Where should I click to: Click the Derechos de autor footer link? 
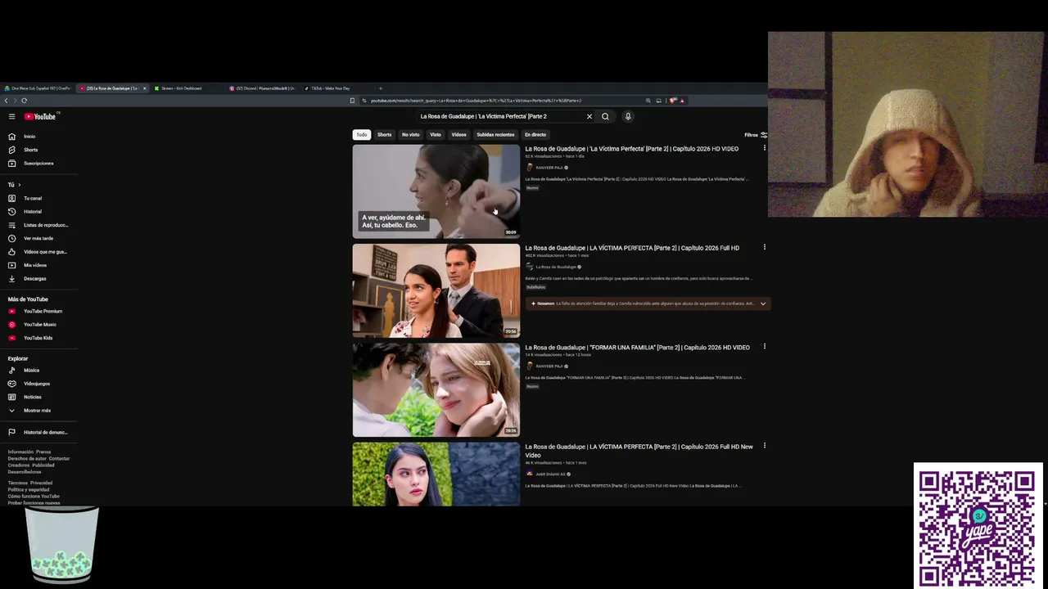(27, 458)
